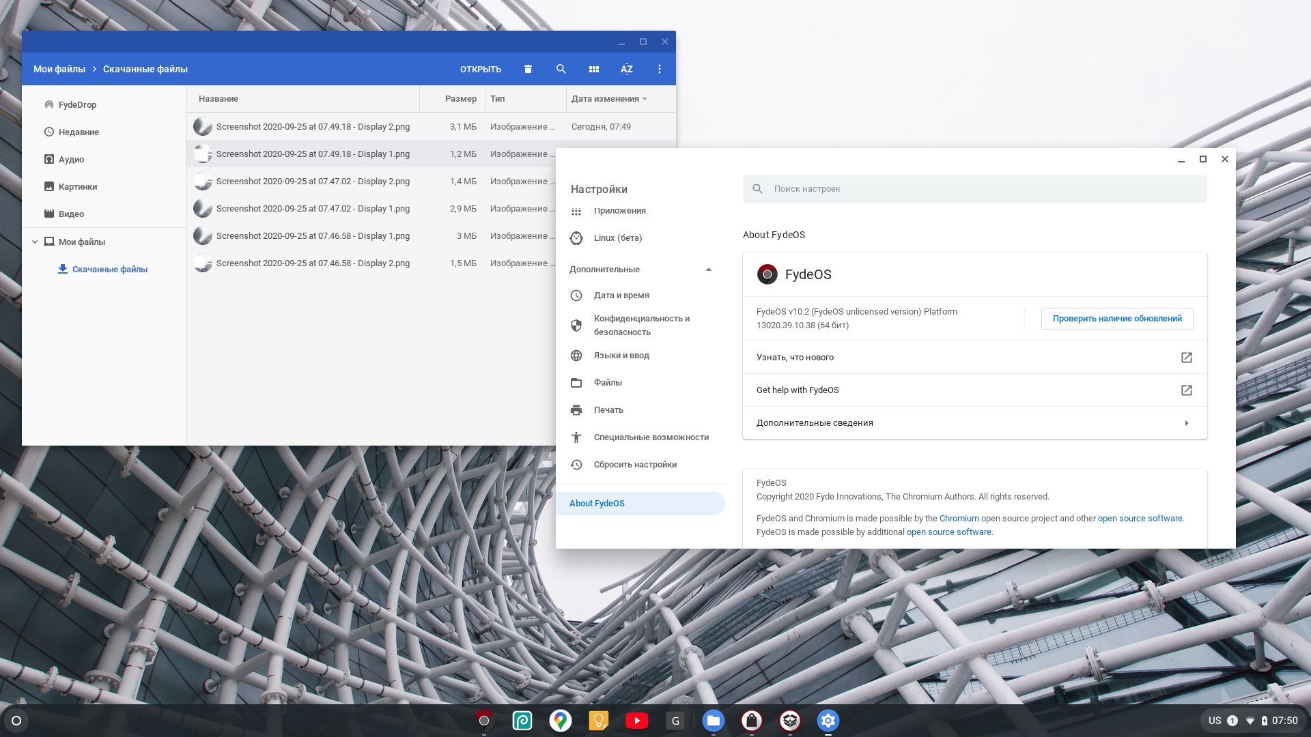Screen dimensions: 1311x737
Task: Click the Chromium hyperlink
Action: click(959, 519)
